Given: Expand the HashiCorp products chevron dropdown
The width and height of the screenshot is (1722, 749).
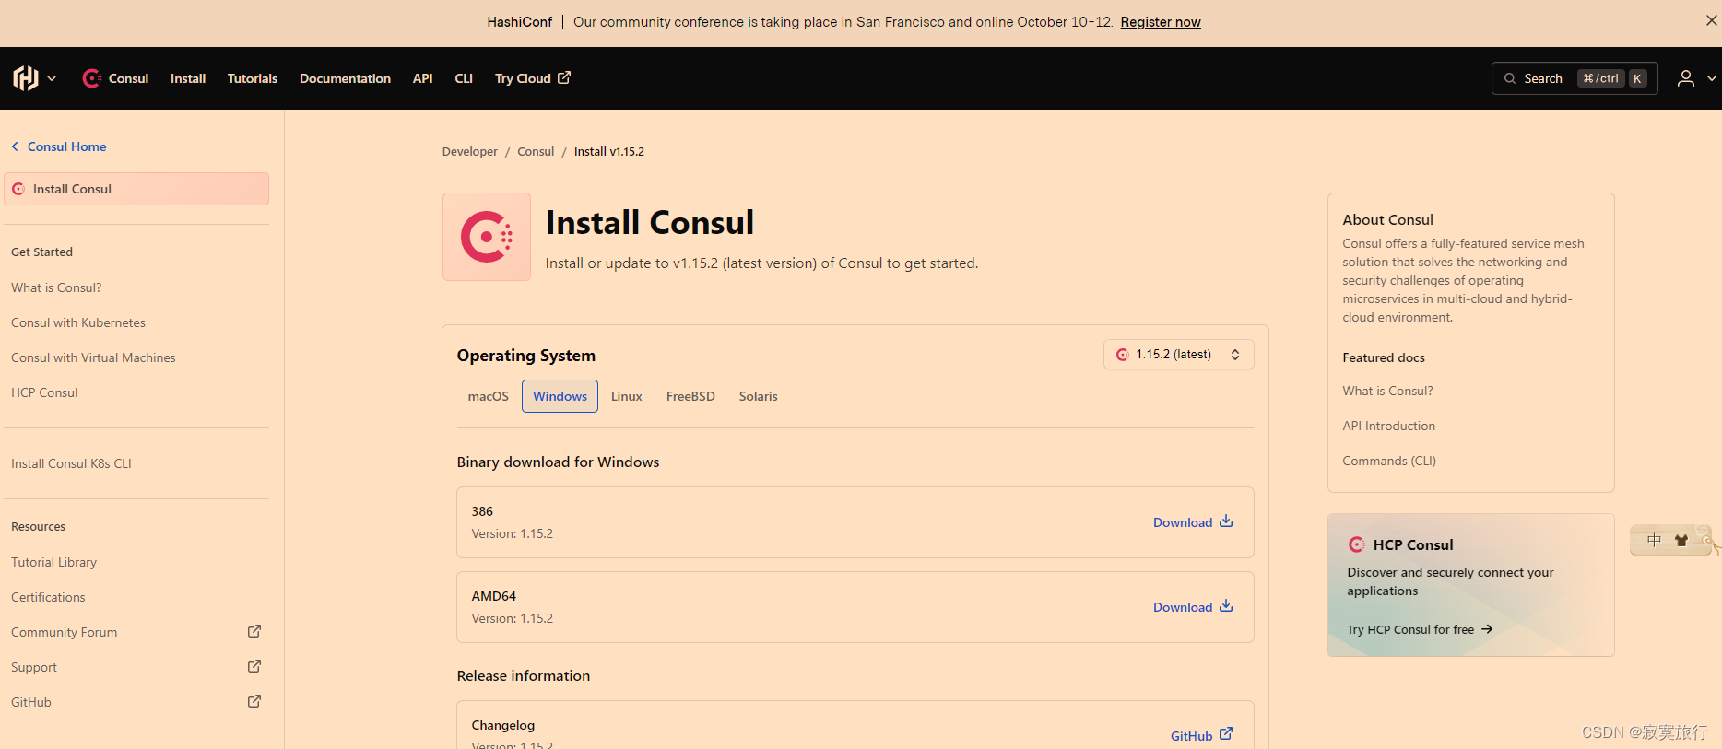Looking at the screenshot, I should (x=52, y=78).
